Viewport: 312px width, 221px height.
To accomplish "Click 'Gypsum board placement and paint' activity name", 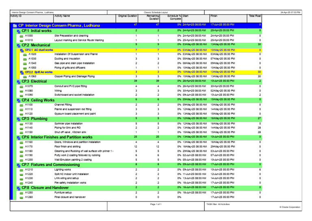I will tap(75, 114).
